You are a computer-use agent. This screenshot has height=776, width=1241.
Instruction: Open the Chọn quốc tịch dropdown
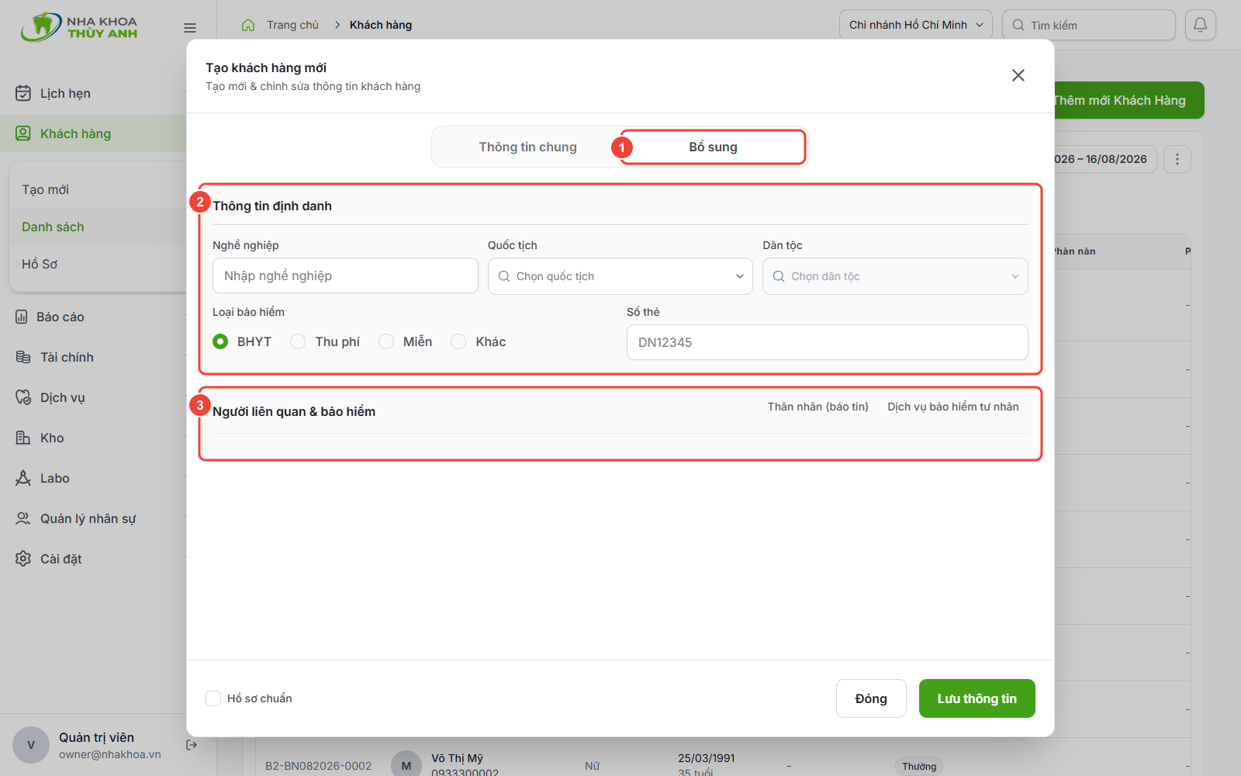pos(620,276)
